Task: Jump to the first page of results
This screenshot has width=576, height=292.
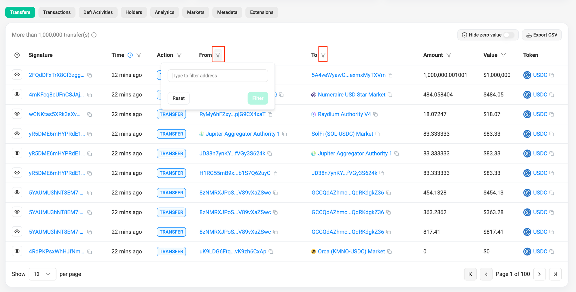Action: (470, 274)
